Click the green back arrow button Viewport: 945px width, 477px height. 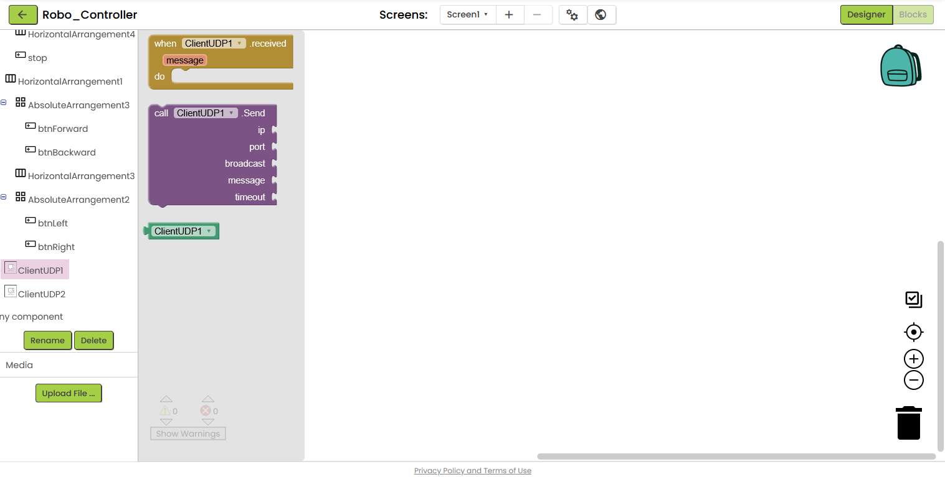click(x=23, y=15)
